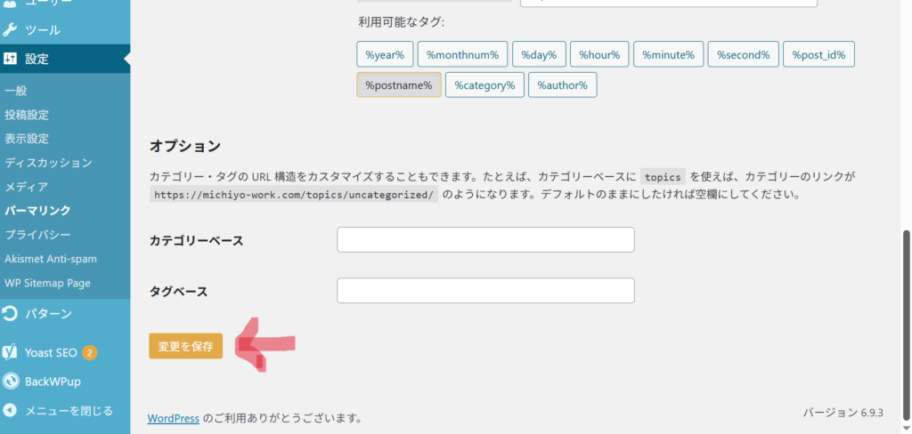Click the Patterns icon in sidebar

11,314
